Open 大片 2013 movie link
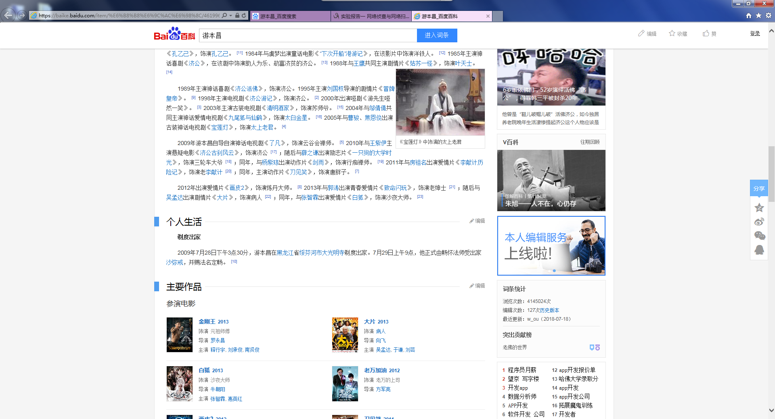This screenshot has height=419, width=775. [376, 322]
